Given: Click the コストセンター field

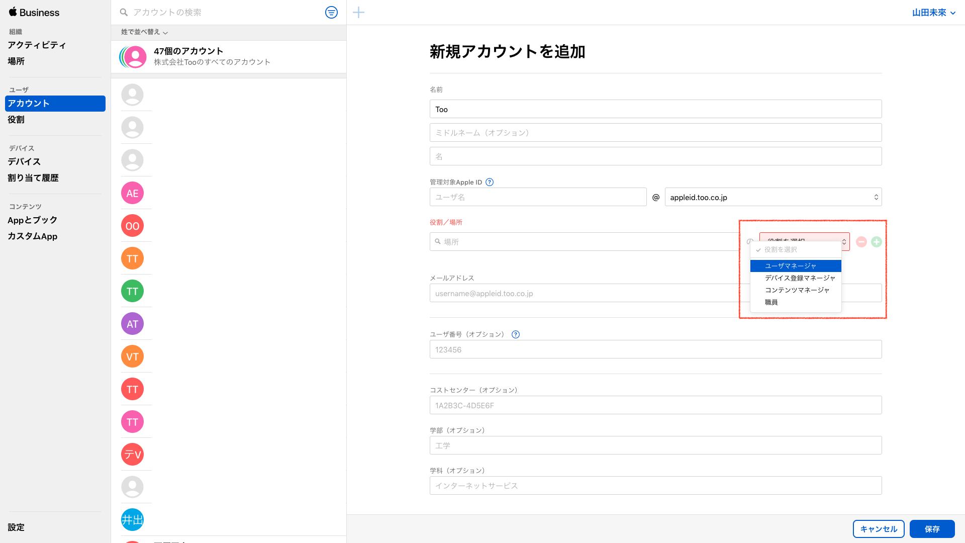Looking at the screenshot, I should pos(655,405).
